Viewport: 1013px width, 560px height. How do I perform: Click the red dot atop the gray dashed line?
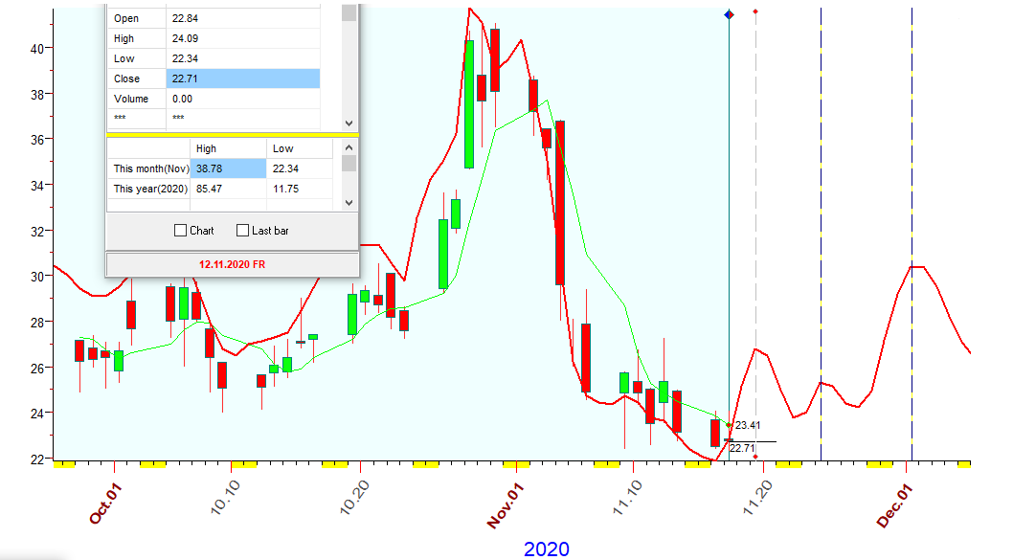pyautogui.click(x=755, y=11)
